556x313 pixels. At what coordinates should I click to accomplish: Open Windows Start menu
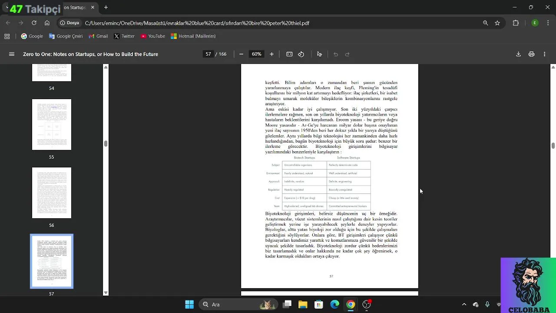coord(189,304)
